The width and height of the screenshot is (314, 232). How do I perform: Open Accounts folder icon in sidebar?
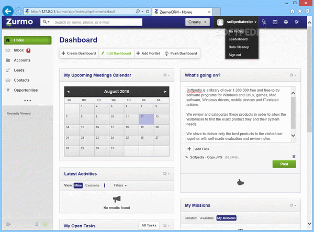(x=8, y=60)
